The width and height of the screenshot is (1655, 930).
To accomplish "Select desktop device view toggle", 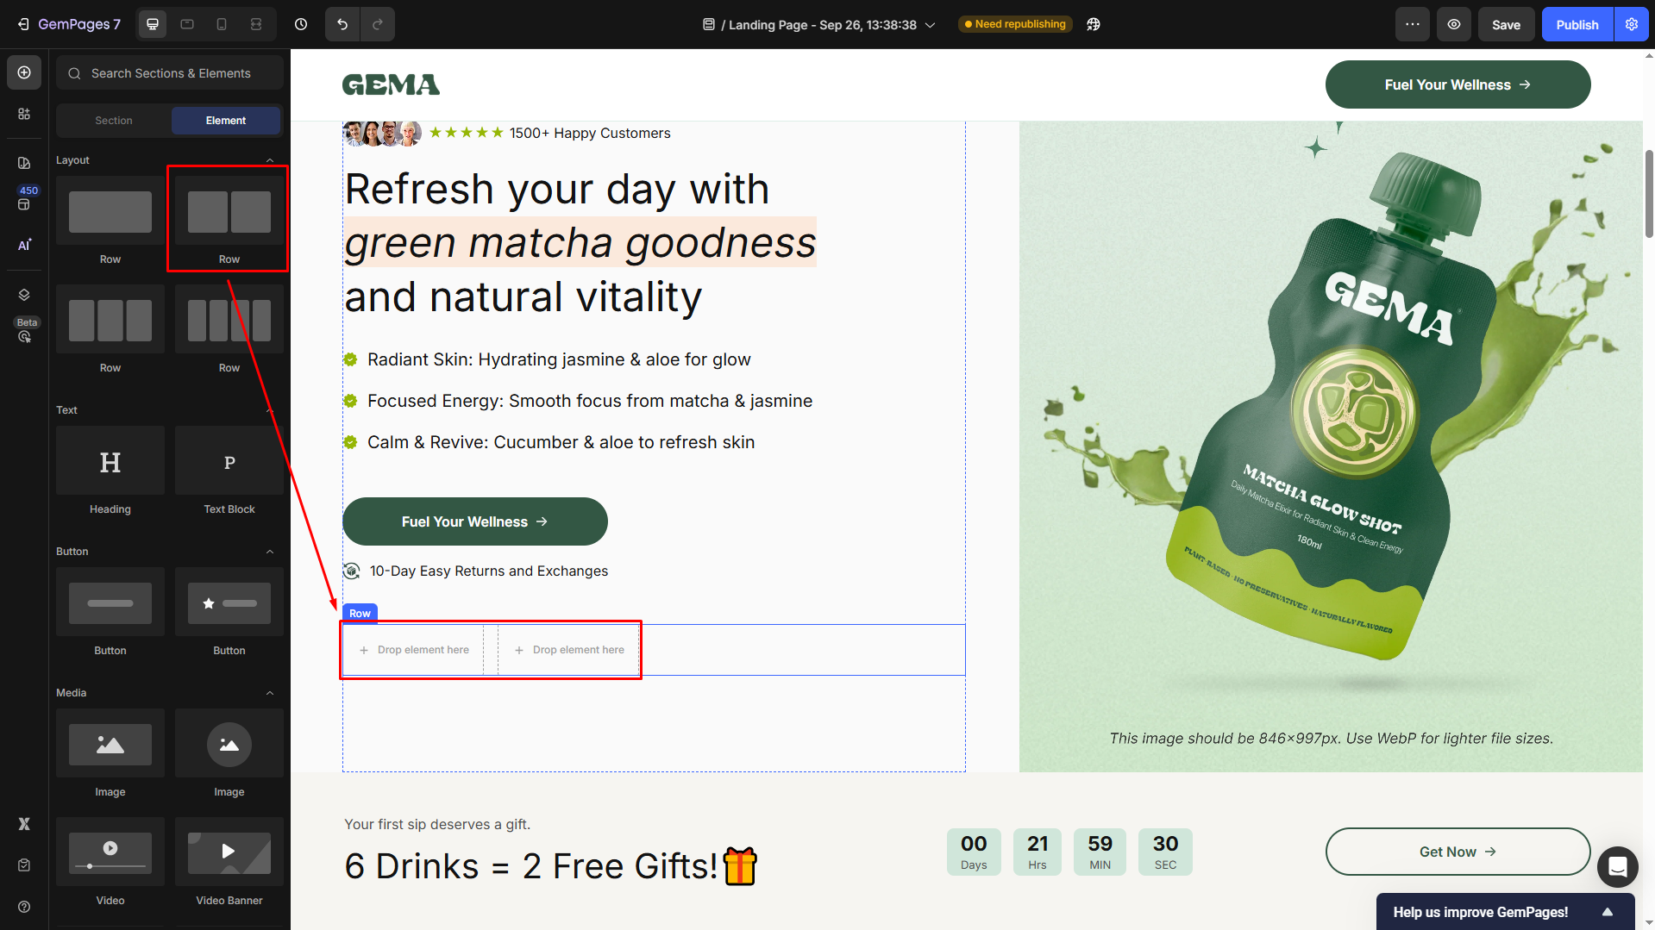I will coord(153,24).
